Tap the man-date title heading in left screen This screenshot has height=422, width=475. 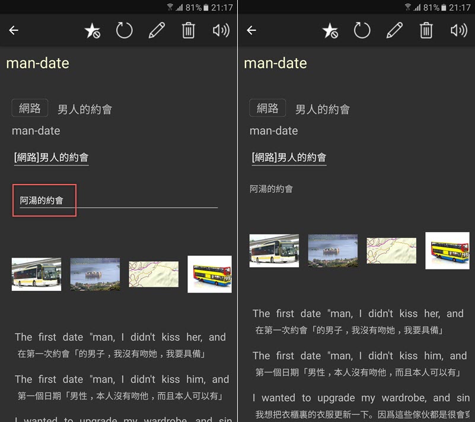[x=38, y=64]
